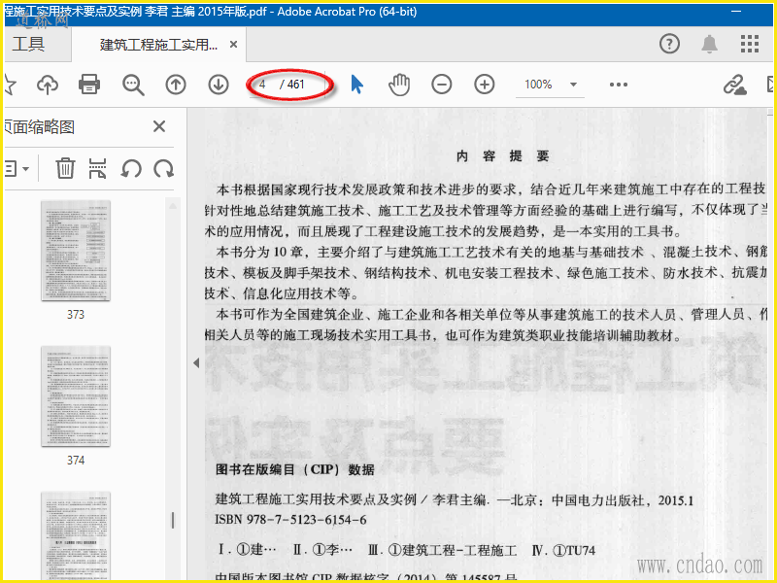
Task: Open the Tools (工具) tab
Action: [28, 44]
